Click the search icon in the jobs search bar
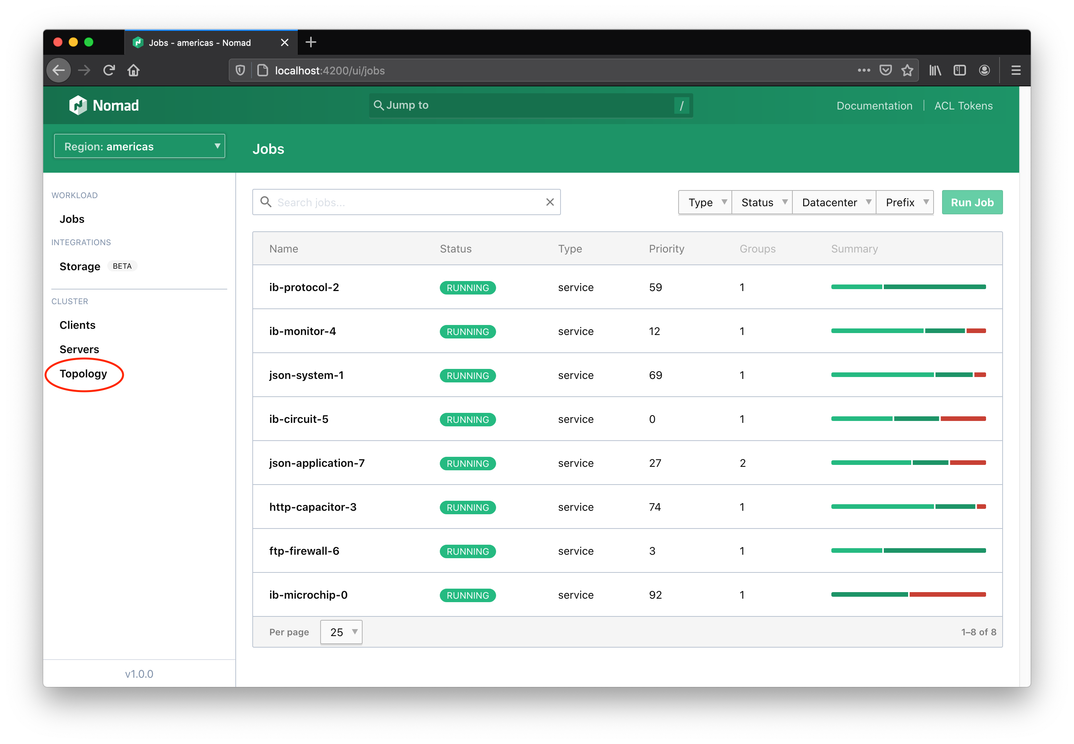The width and height of the screenshot is (1074, 744). pyautogui.click(x=265, y=202)
